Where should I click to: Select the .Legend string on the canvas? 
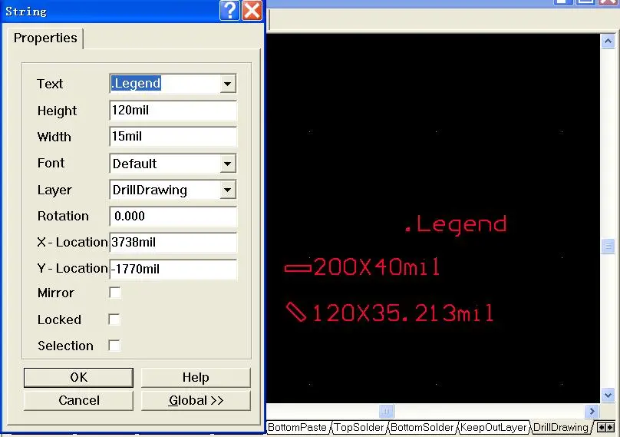pyautogui.click(x=456, y=225)
